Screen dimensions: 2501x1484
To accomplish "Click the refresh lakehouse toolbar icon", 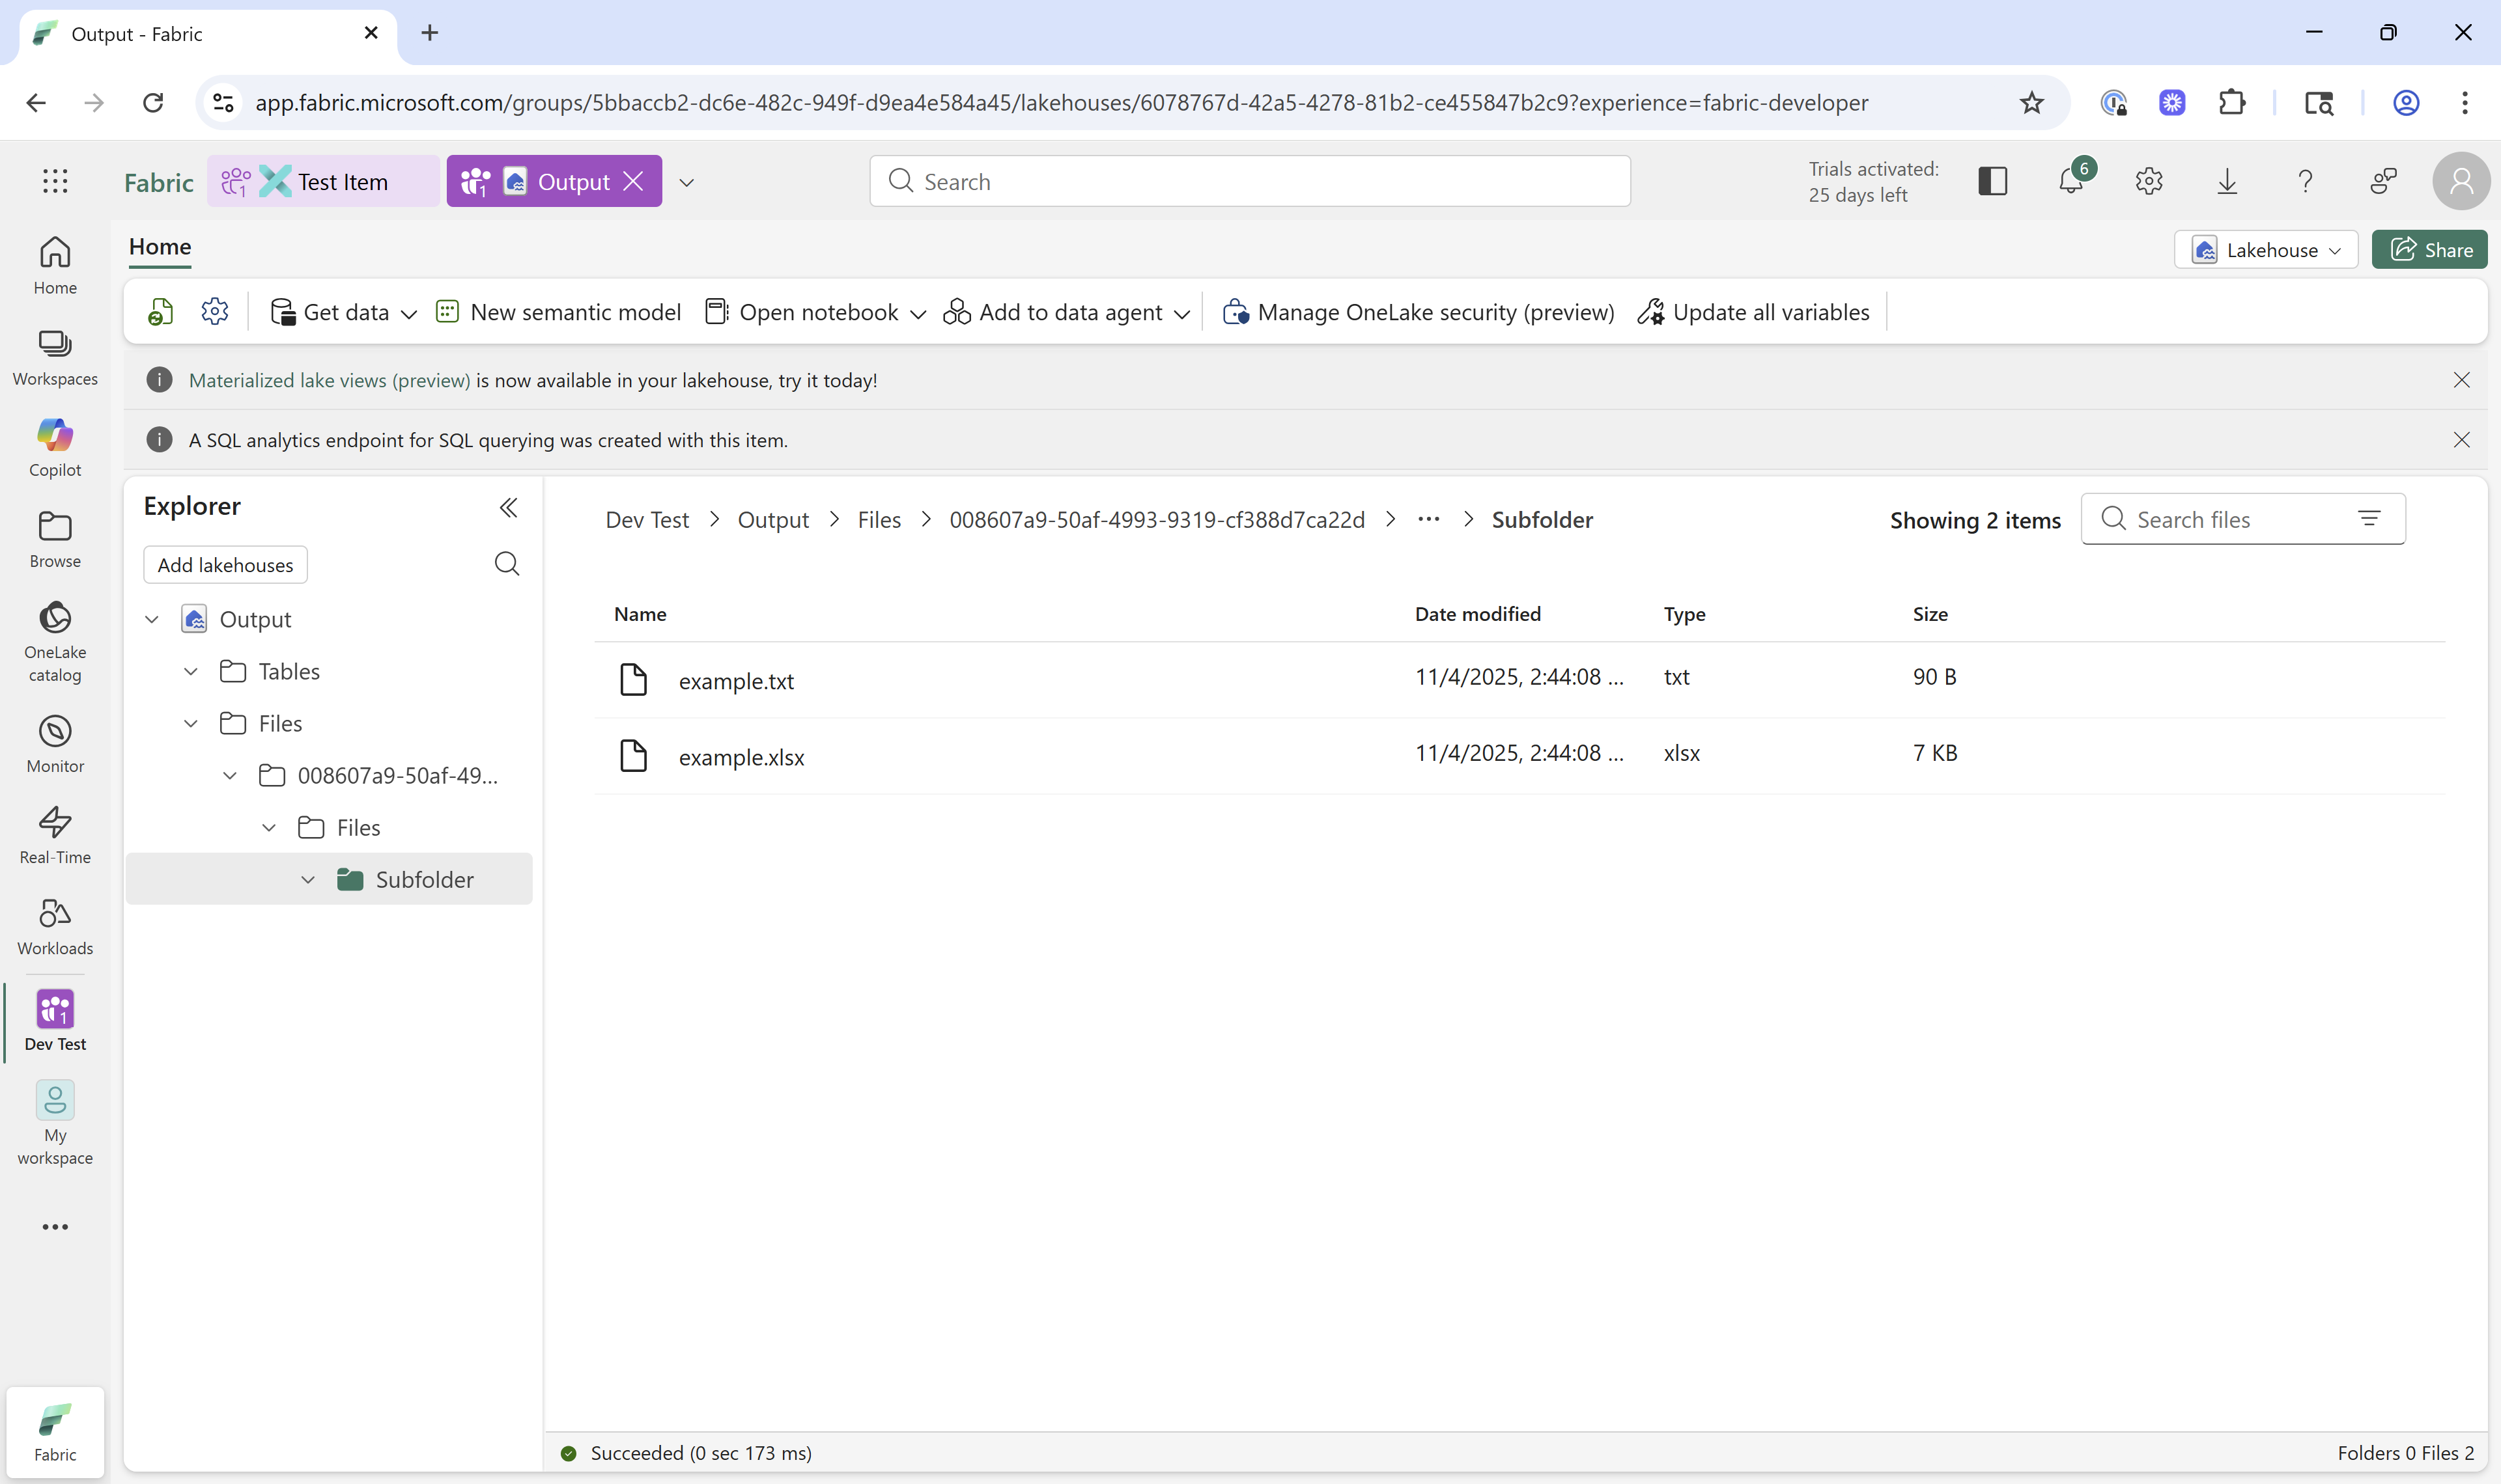I will 160,312.
